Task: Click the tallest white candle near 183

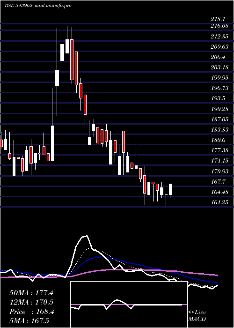Action: (52, 143)
